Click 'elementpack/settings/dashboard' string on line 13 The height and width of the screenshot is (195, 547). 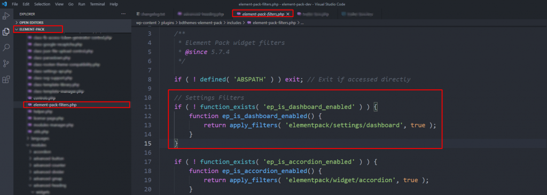coord(345,125)
